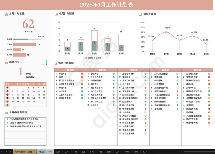The height and width of the screenshot is (154, 215).
Task: Click the home icon beside 本月待排期事项
Action: point(7,113)
